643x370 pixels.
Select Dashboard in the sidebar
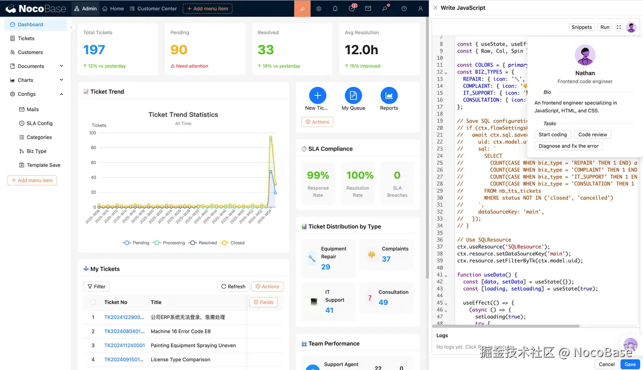click(35, 25)
